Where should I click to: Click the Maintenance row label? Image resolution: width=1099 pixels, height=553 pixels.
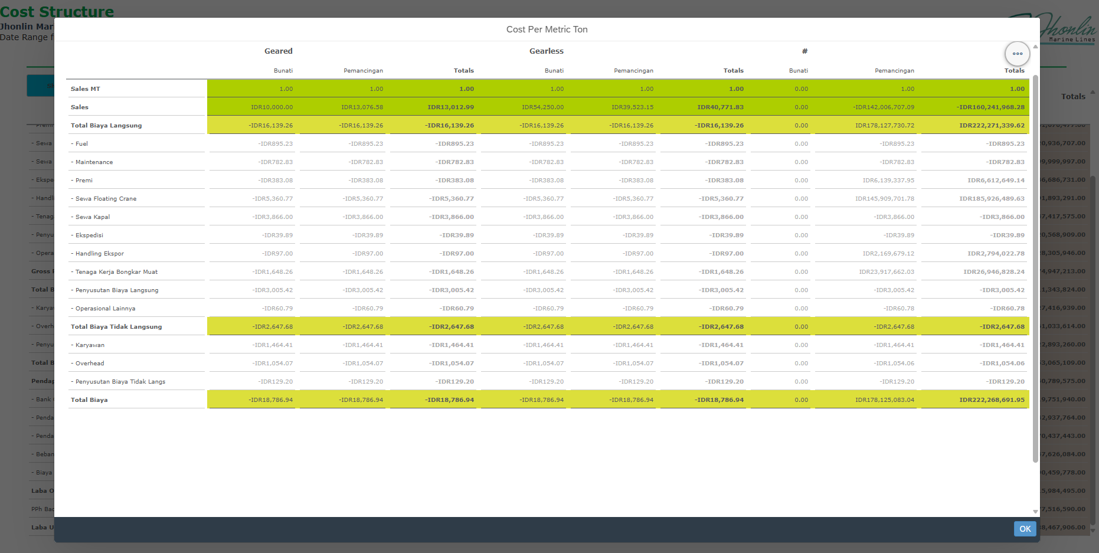pos(91,162)
